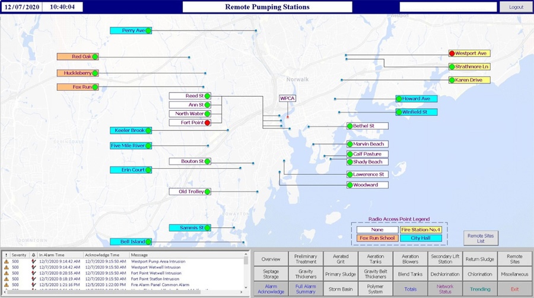The height and width of the screenshot is (298, 534).
Task: Open the Aeration Blowers screen
Action: click(410, 259)
